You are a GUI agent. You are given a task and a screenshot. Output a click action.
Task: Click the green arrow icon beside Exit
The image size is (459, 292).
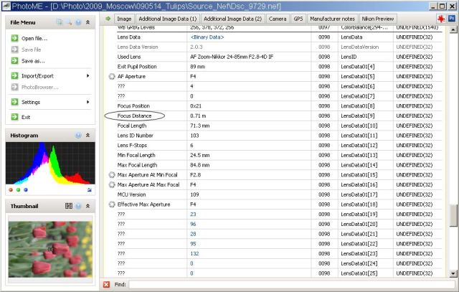[14, 117]
